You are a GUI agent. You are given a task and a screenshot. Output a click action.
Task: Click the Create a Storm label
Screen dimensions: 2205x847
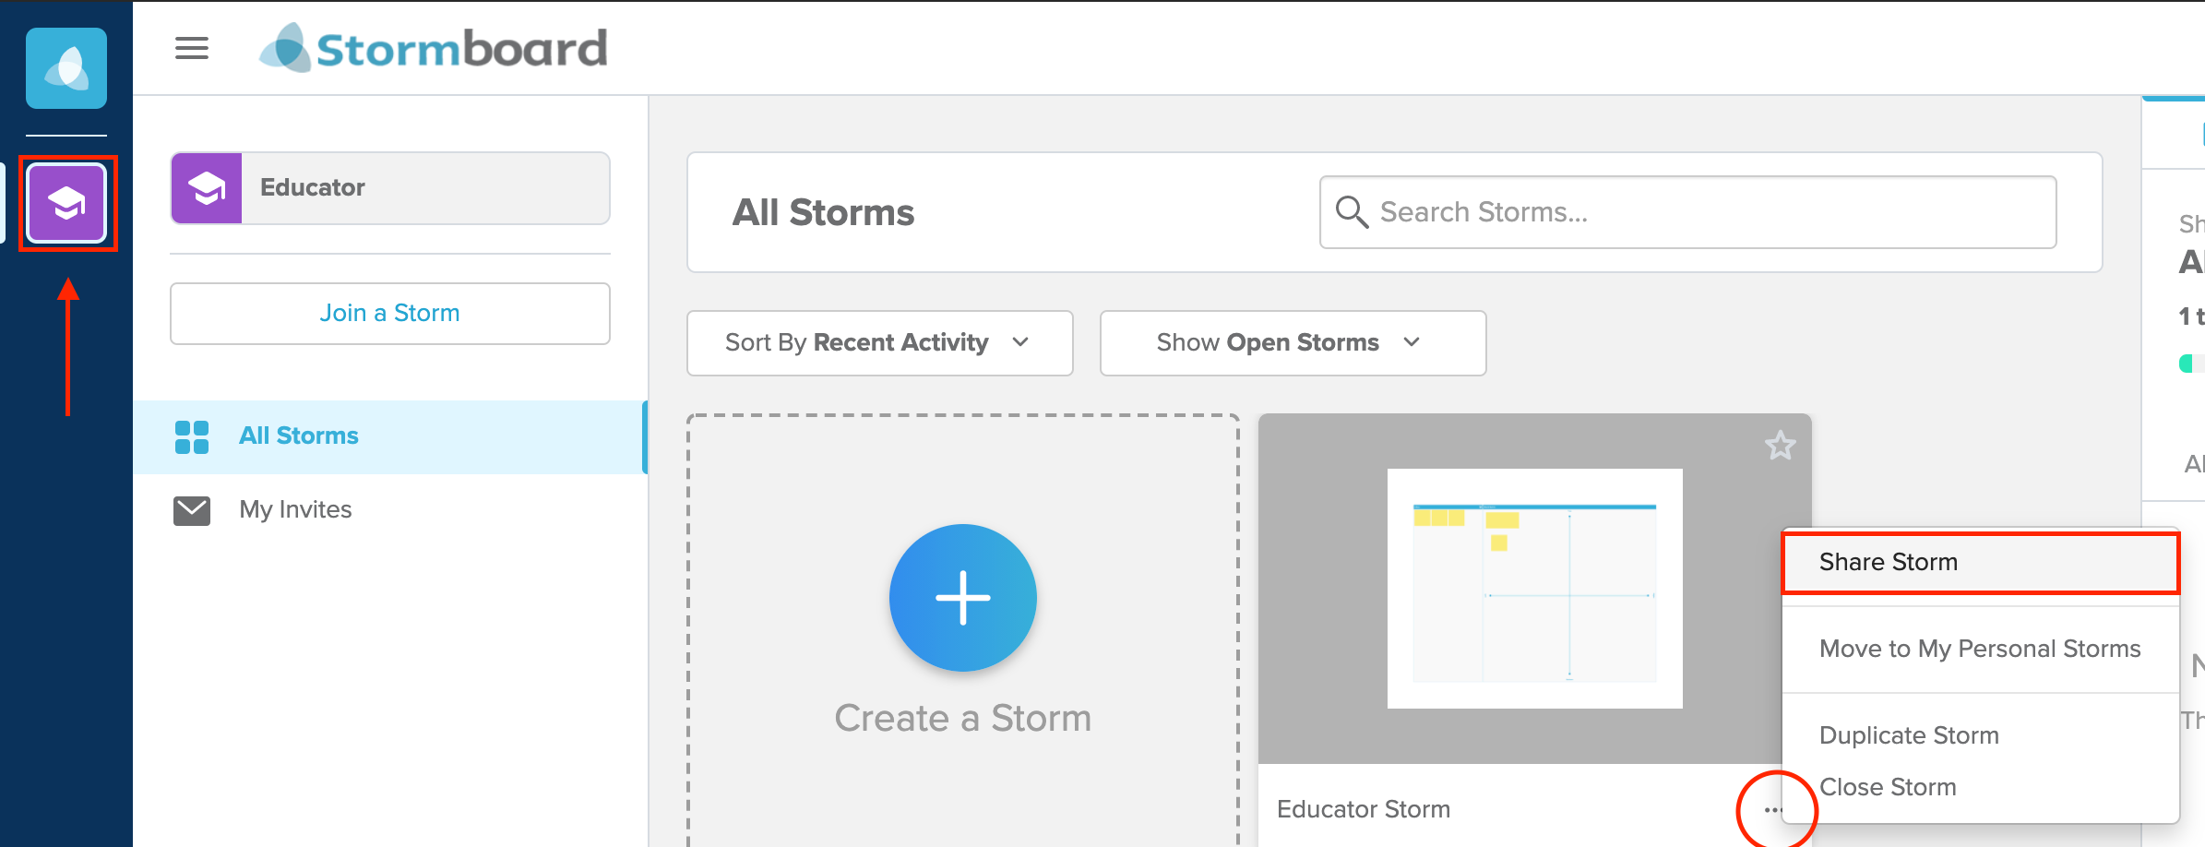point(963,718)
